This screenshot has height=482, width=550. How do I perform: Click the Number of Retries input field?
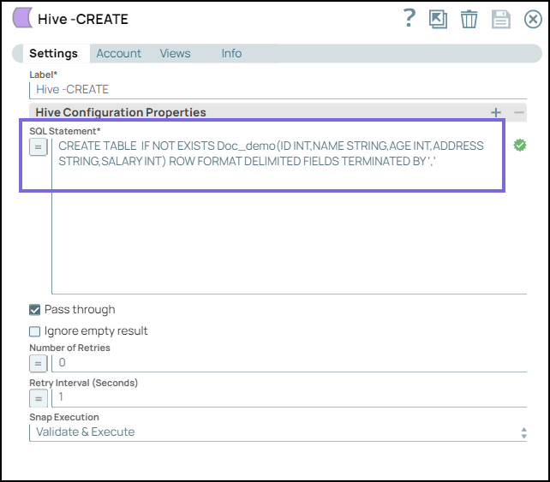290,363
